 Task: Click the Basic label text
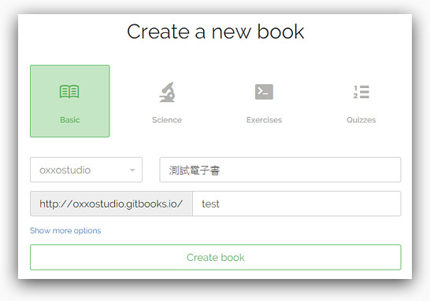coord(70,120)
